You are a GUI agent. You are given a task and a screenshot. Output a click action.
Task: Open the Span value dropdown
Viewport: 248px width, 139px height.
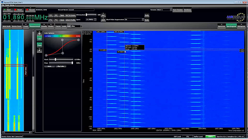(95, 20)
